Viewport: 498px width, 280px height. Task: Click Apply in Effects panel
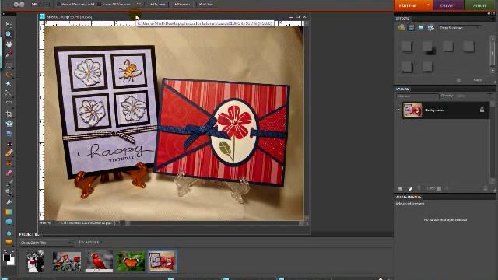click(x=478, y=80)
